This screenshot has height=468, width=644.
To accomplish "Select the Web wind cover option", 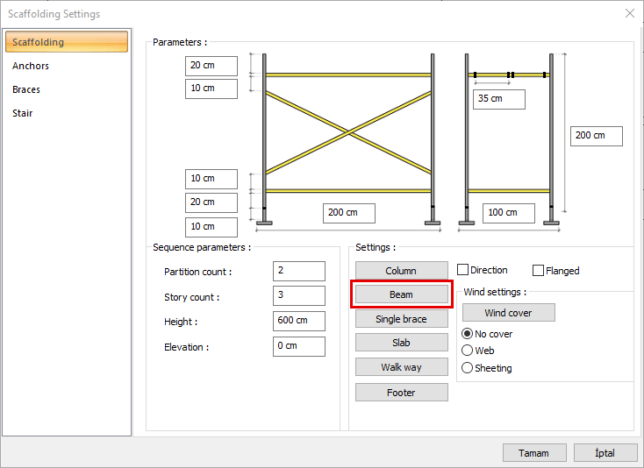I will tap(468, 351).
